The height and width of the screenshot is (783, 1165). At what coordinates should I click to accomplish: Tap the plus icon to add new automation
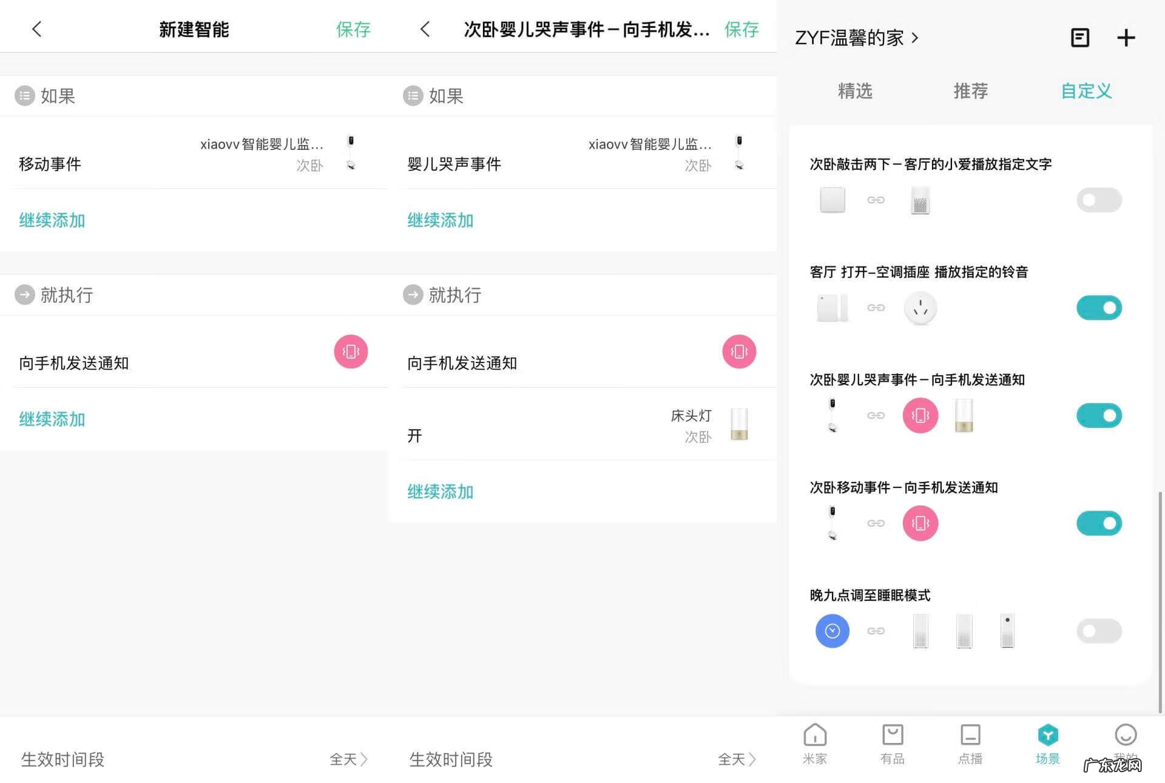[x=1126, y=38]
